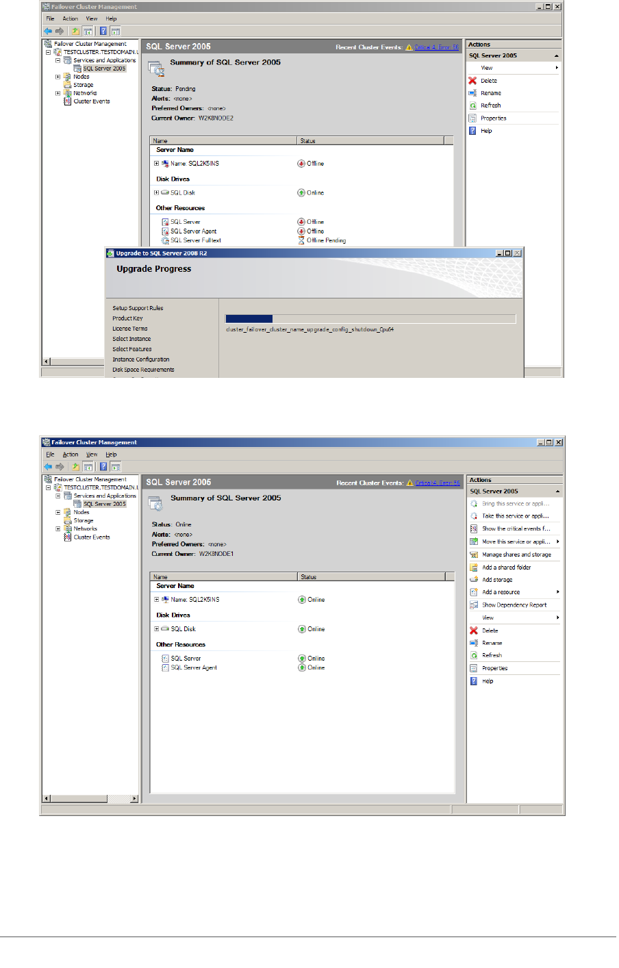Open the File menu in the Status Pending window

[x=50, y=18]
